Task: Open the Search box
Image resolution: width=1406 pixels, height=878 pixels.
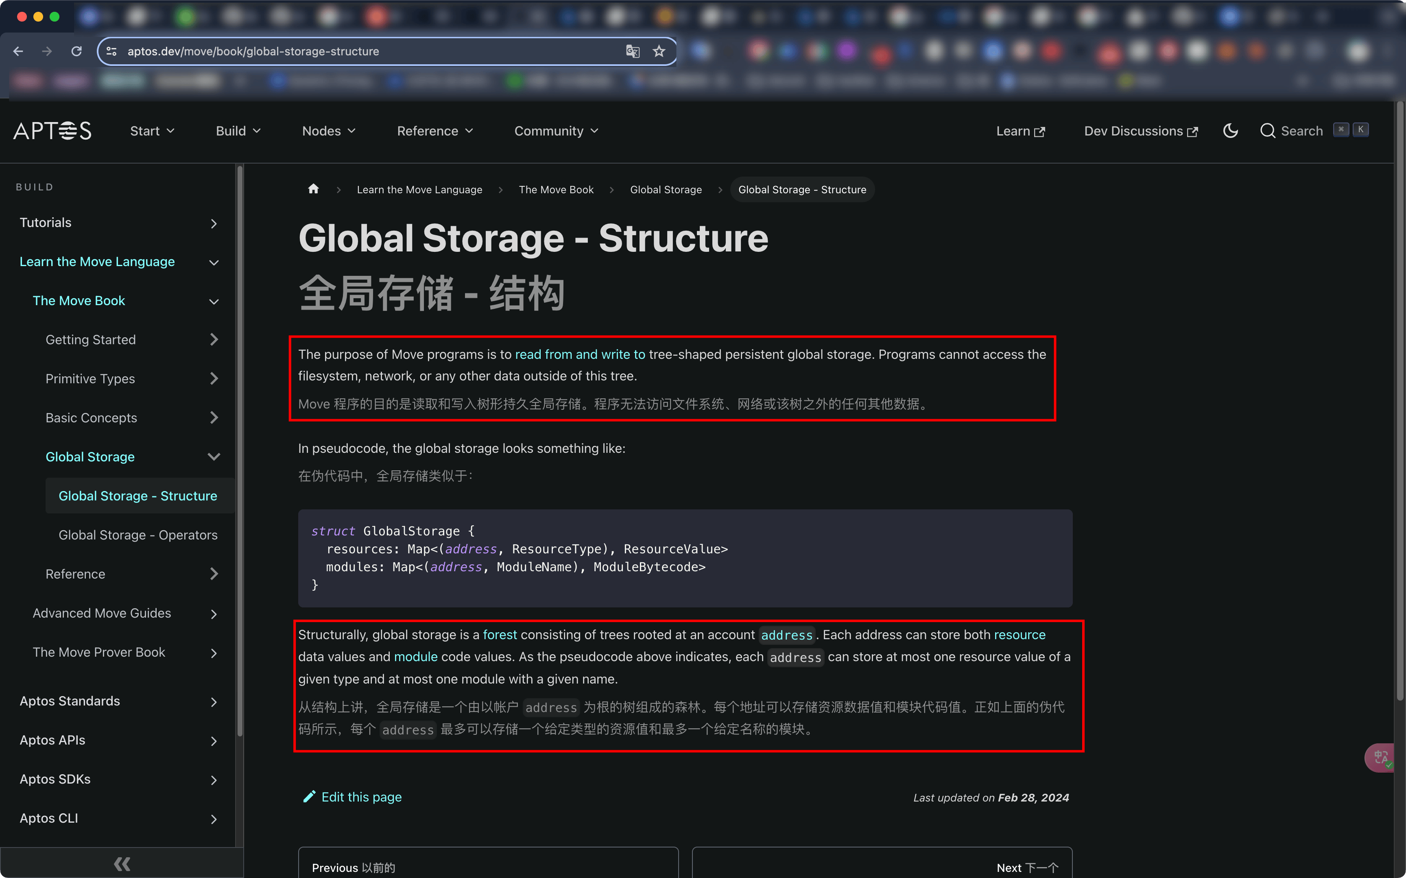Action: [x=1314, y=131]
